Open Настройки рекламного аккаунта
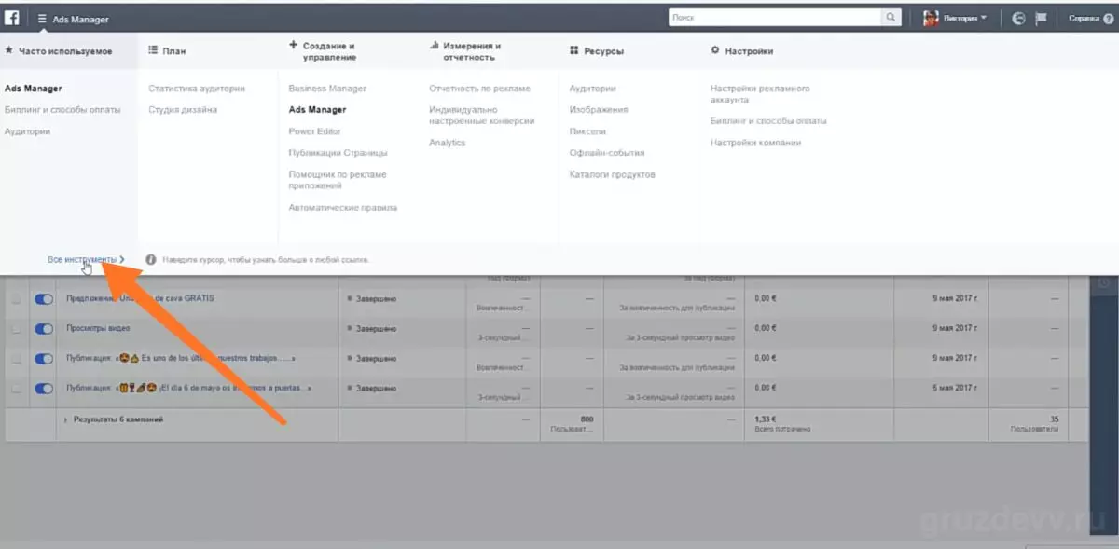Image resolution: width=1119 pixels, height=549 pixels. click(x=760, y=94)
